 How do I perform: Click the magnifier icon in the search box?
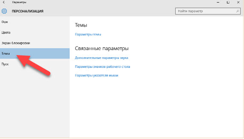coord(237,11)
